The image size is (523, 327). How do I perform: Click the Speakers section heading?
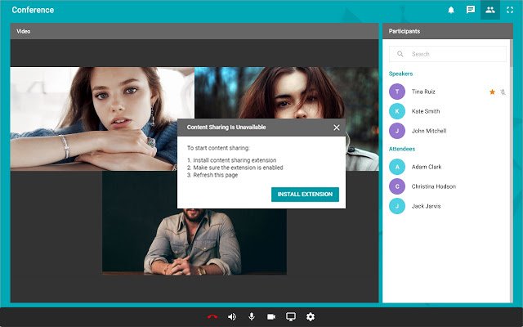[x=400, y=74]
